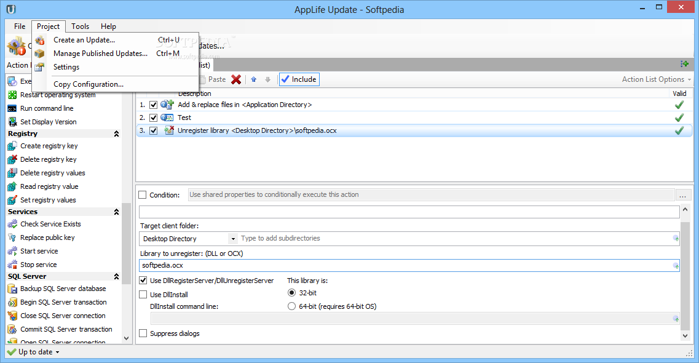Open the Tools menu
This screenshot has width=699, height=363.
click(81, 26)
